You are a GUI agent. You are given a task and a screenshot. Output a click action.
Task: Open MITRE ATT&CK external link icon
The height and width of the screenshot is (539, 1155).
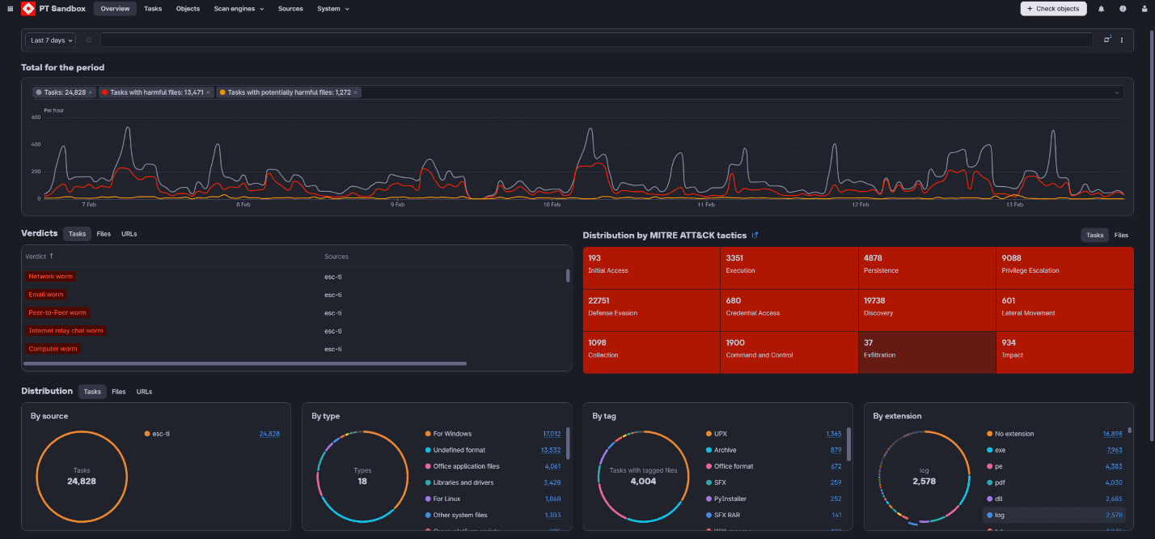point(755,236)
